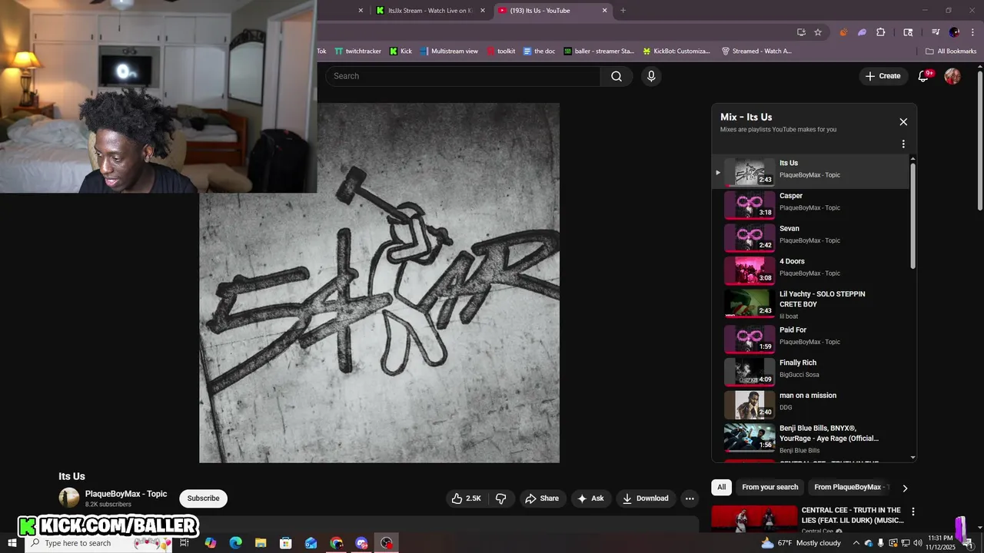Open the doc bookmark
This screenshot has width=984, height=553.
(x=539, y=51)
